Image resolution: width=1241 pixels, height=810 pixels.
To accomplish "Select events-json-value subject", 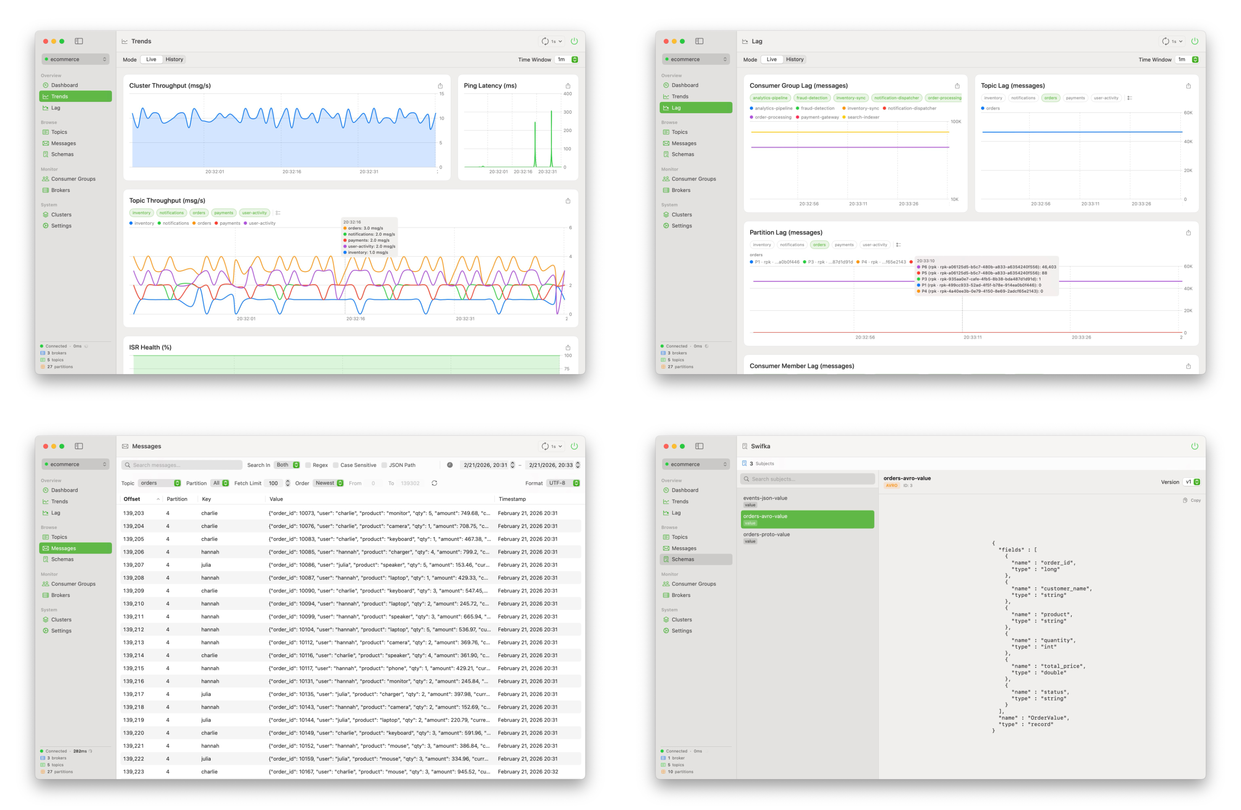I will [807, 501].
